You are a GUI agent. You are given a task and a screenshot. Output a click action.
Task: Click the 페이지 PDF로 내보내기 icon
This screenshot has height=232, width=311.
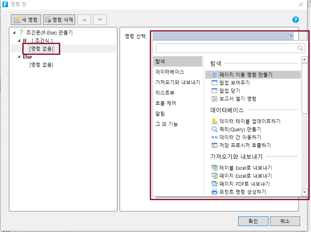pyautogui.click(x=214, y=184)
